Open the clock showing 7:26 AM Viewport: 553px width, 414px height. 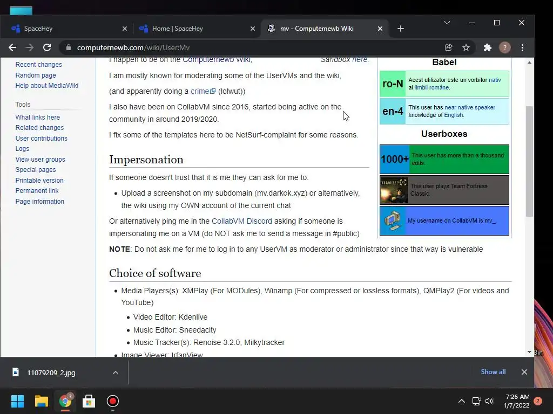tap(517, 401)
